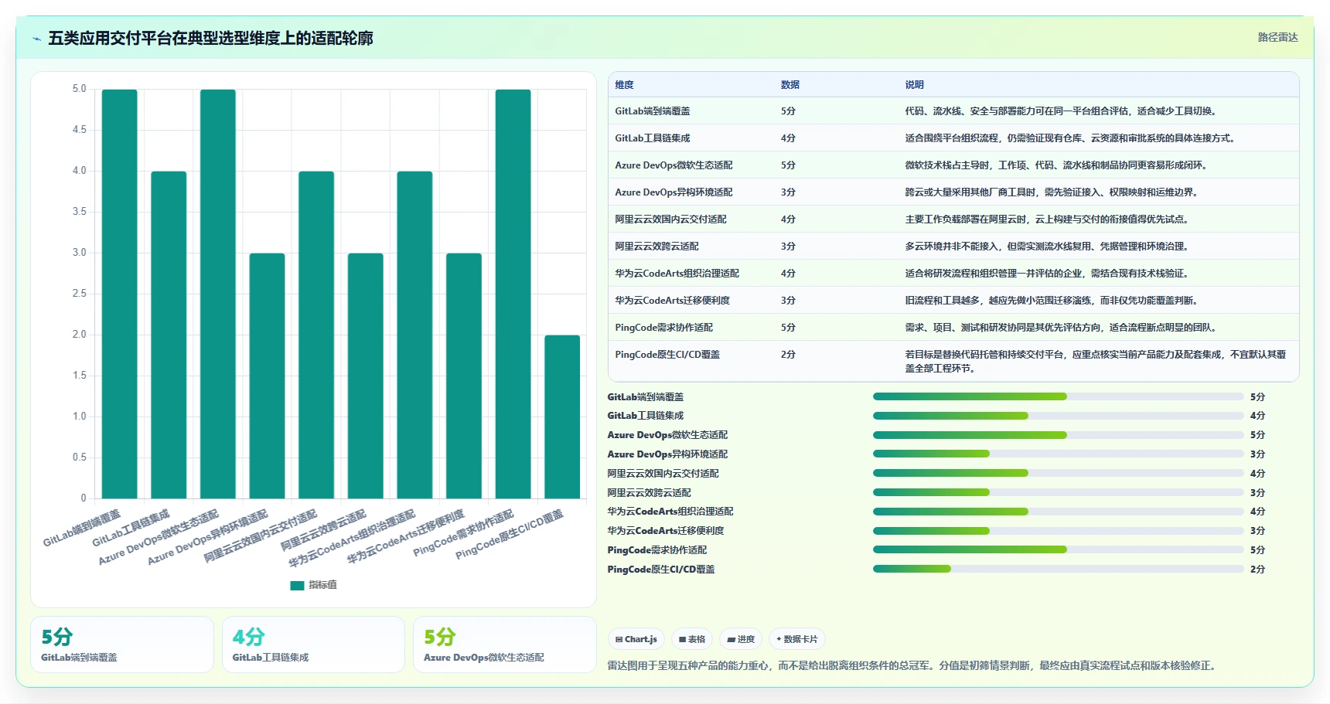Click the 4分 GitLab工具链集成 summary card
This screenshot has width=1330, height=704.
point(313,644)
